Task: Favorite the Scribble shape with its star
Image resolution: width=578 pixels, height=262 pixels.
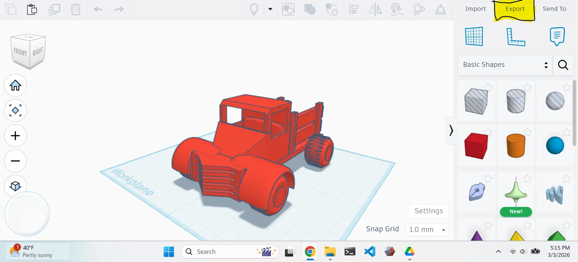Action: [488, 179]
